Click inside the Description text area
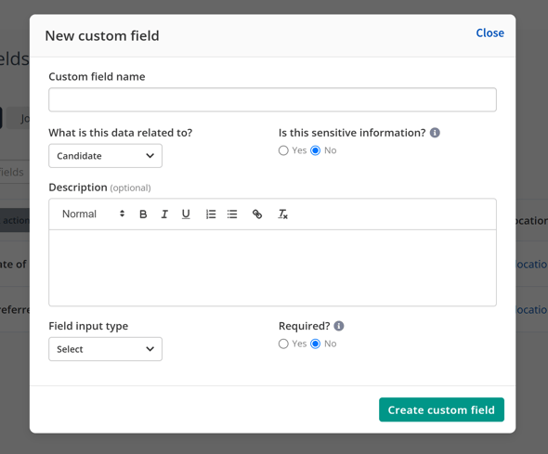The image size is (548, 454). tap(272, 268)
